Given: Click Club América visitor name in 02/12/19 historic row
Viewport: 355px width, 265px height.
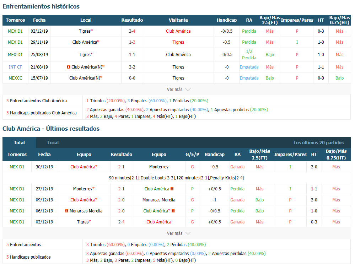Looking at the screenshot, I should (x=178, y=31).
